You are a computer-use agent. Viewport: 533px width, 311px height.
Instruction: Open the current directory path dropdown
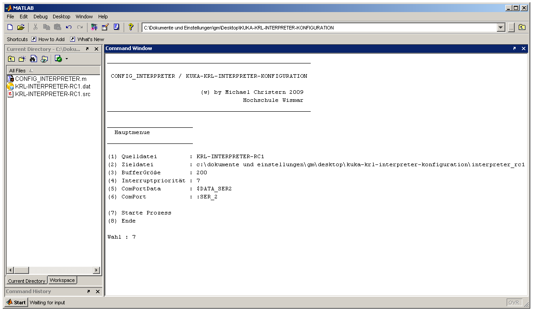coord(501,27)
